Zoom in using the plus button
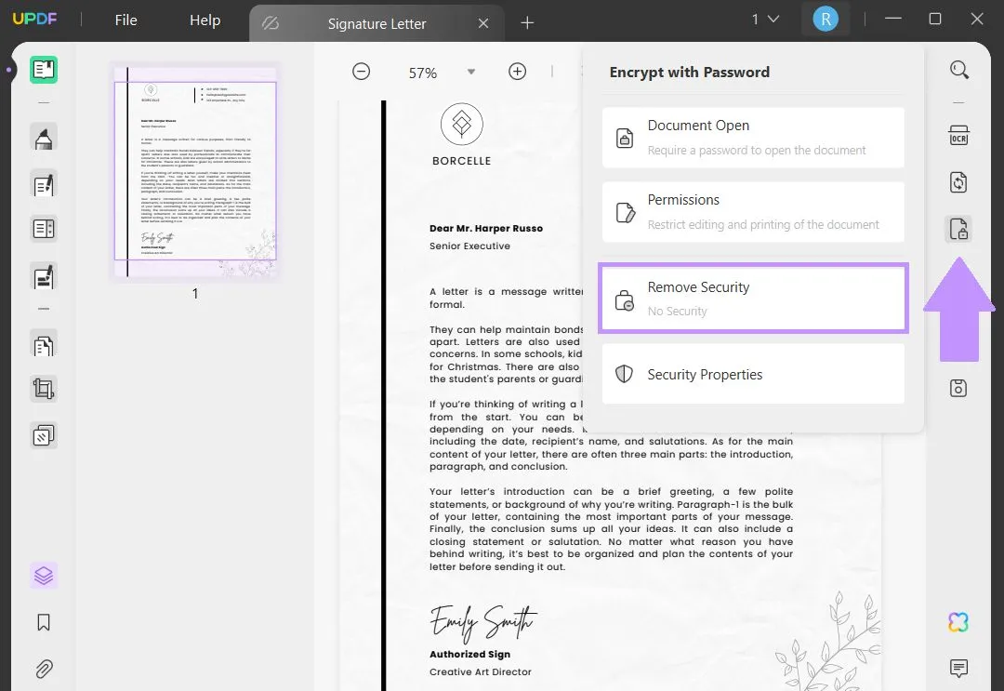Image resolution: width=1004 pixels, height=691 pixels. [x=518, y=71]
